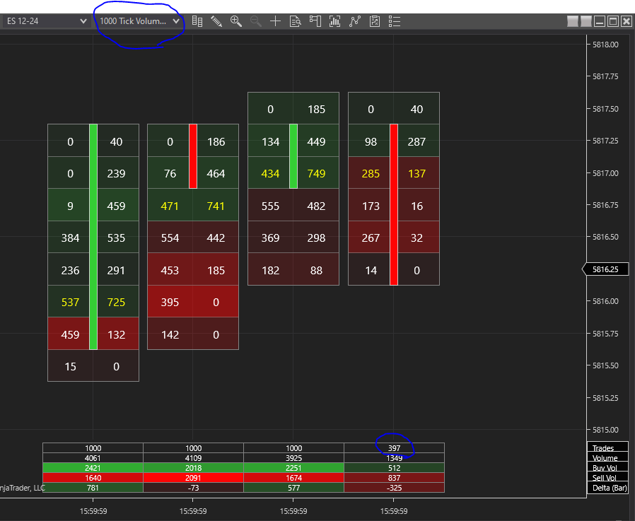Minimize the chart window

(x=600, y=21)
